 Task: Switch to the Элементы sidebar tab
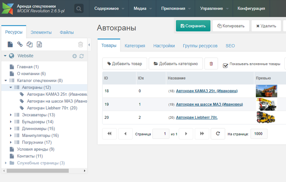coord(41,32)
